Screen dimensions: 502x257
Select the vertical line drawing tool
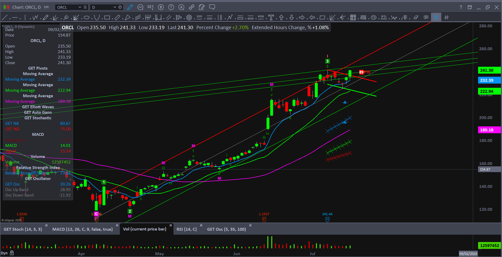pyautogui.click(x=25, y=17)
